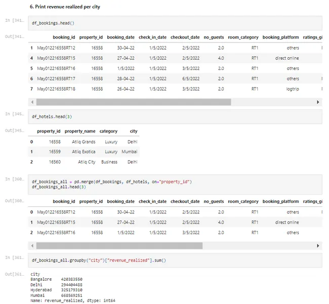
Task: Click property_id header in first output table
Action: tap(91, 37)
